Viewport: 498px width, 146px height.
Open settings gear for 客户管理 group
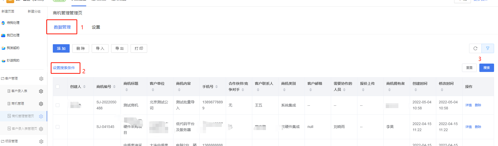(41, 79)
